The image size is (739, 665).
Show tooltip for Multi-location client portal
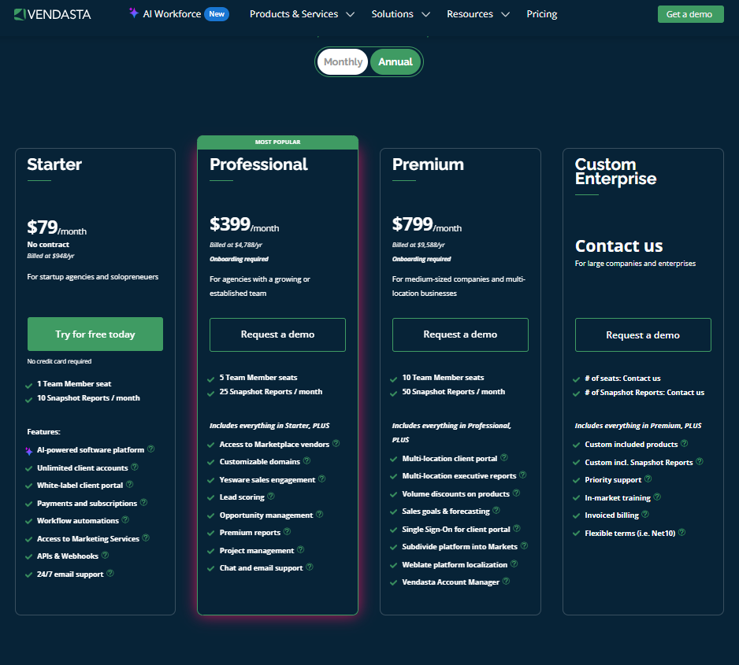504,457
